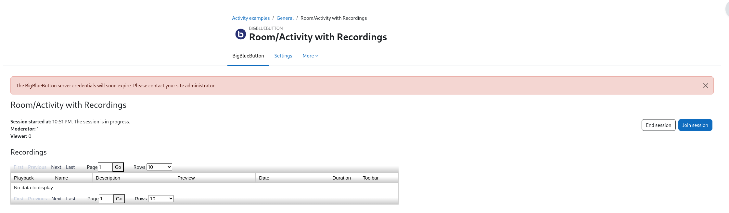729x213 pixels.
Task: Open the bottom Rows per page dropdown
Action: 161,198
